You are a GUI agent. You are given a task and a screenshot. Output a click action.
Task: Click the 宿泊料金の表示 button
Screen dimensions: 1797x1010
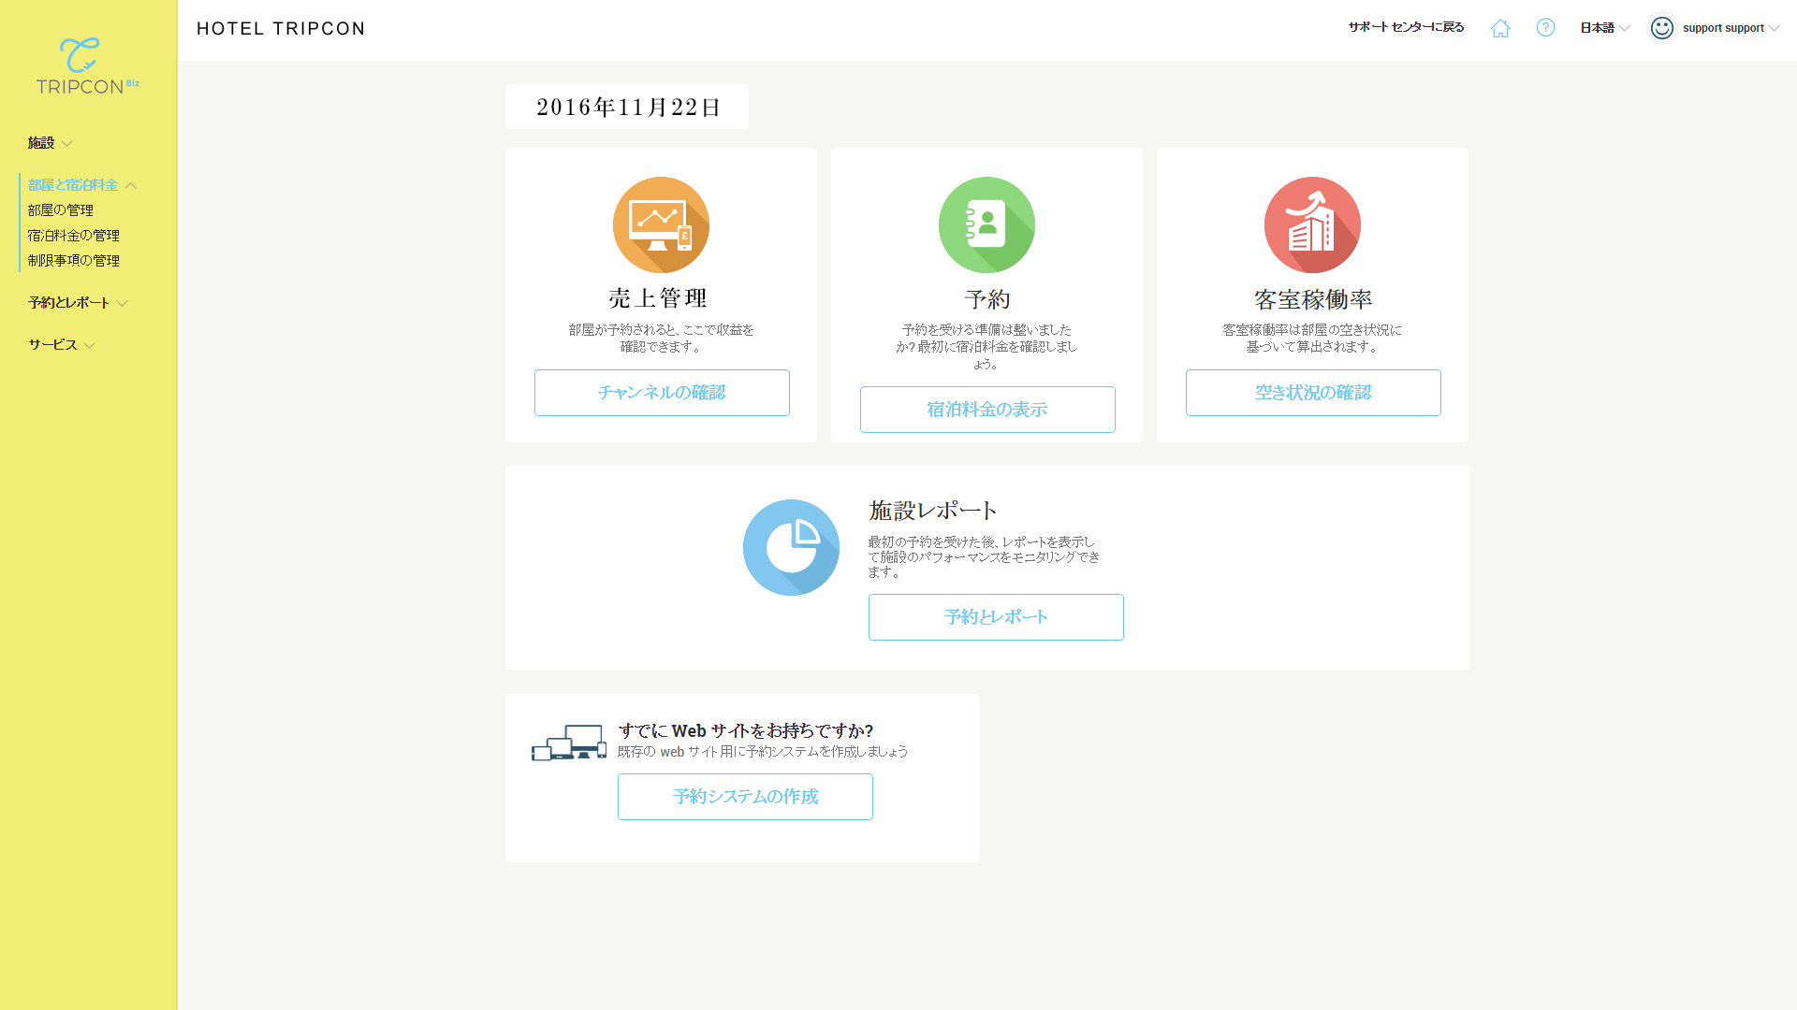[x=987, y=410]
